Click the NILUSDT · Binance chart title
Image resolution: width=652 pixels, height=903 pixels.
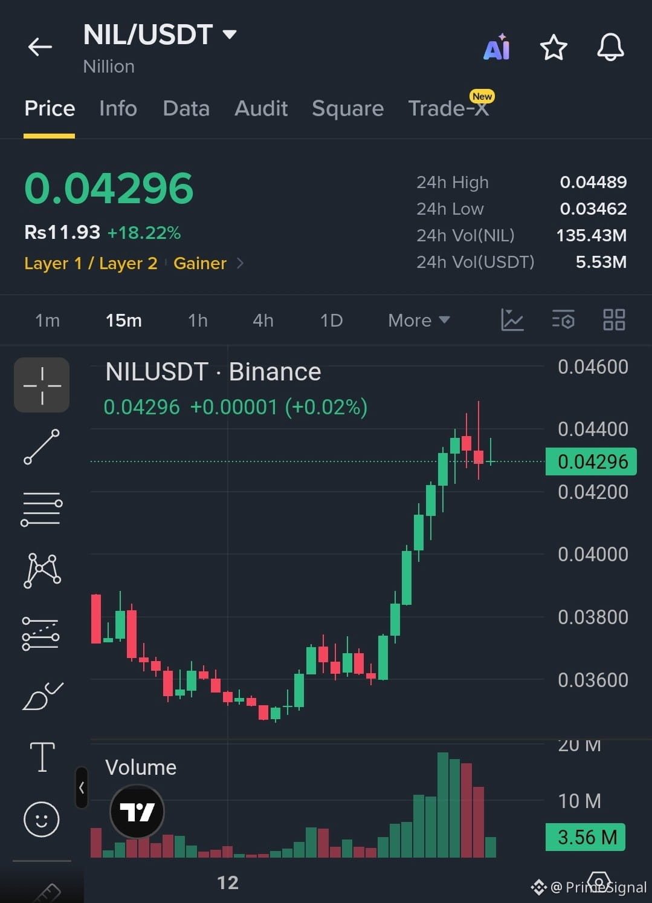tap(213, 371)
